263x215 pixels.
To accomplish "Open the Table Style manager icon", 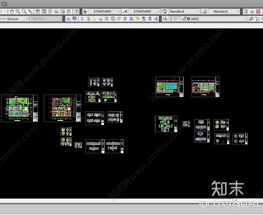I will tap(165, 11).
